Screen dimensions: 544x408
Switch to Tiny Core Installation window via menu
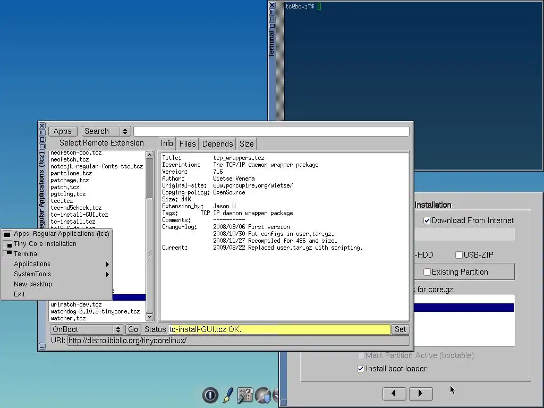point(57,244)
